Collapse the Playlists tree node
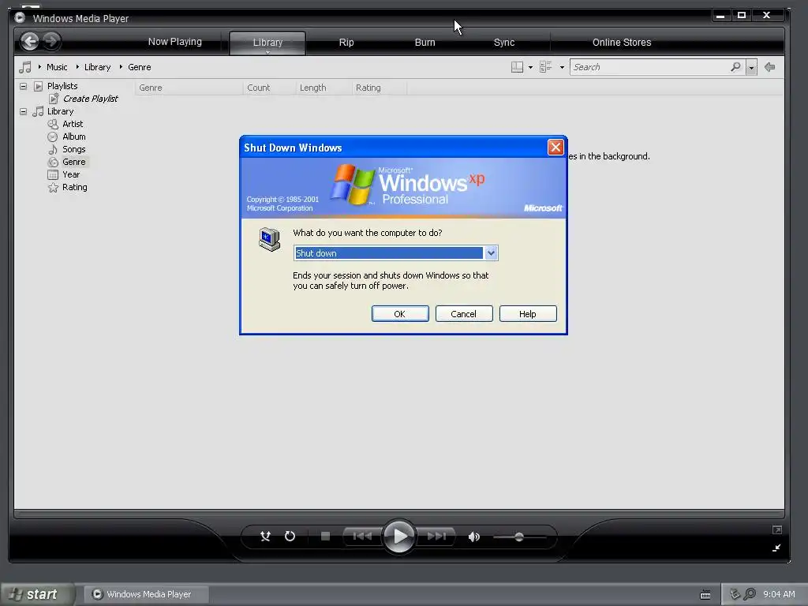 pyautogui.click(x=23, y=86)
